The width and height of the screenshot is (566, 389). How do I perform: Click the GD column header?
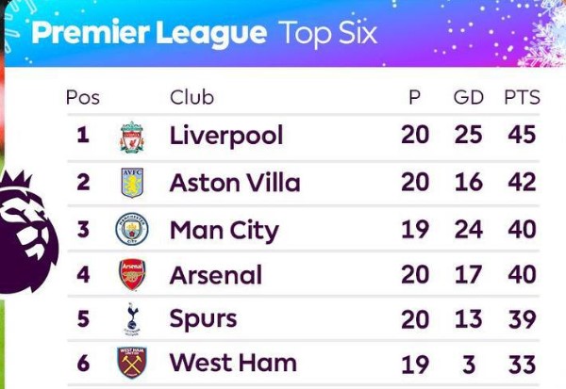coord(468,97)
